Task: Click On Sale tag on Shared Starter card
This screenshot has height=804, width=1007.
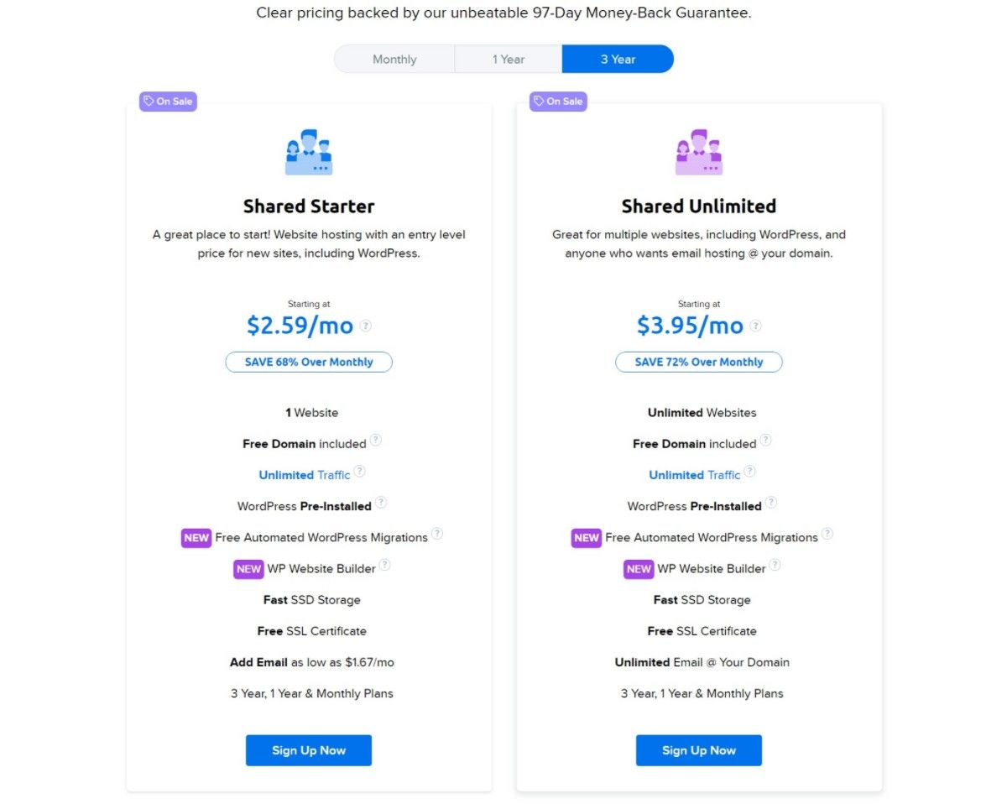Action: pyautogui.click(x=168, y=102)
